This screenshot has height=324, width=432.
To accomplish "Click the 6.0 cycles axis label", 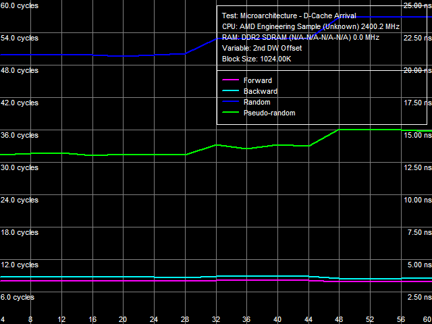I will click(18, 297).
